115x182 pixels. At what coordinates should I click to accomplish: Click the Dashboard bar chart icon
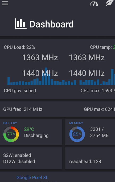tap(21, 24)
